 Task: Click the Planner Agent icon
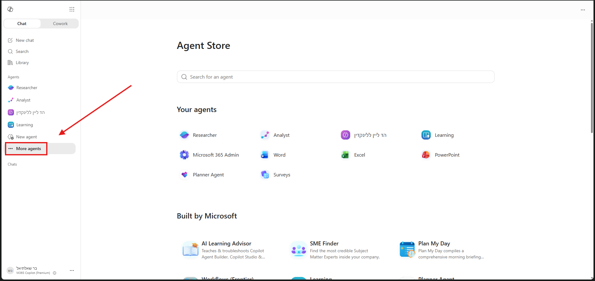[x=184, y=175]
